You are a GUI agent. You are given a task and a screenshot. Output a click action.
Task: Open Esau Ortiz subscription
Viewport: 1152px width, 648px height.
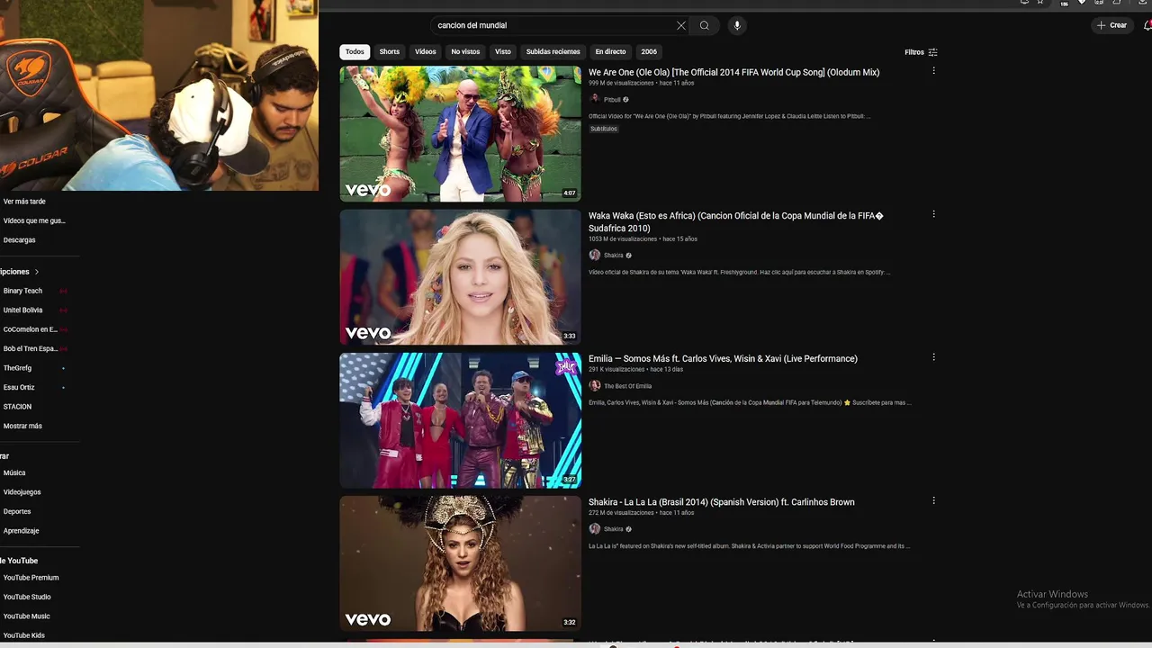(x=19, y=387)
